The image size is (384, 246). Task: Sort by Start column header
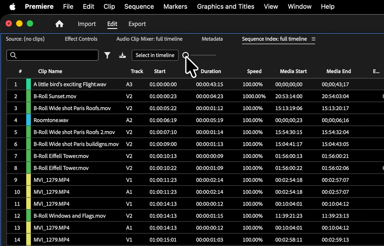(160, 71)
